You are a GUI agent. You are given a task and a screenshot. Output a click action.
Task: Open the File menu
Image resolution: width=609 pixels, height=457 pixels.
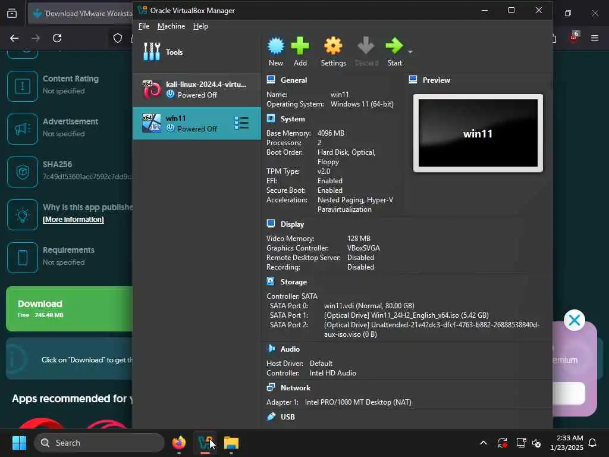coord(144,26)
